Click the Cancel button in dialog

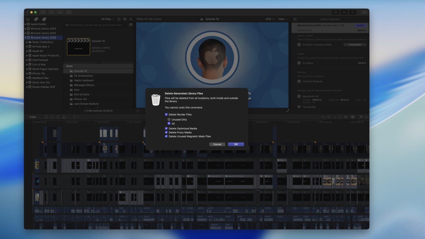coord(217,144)
